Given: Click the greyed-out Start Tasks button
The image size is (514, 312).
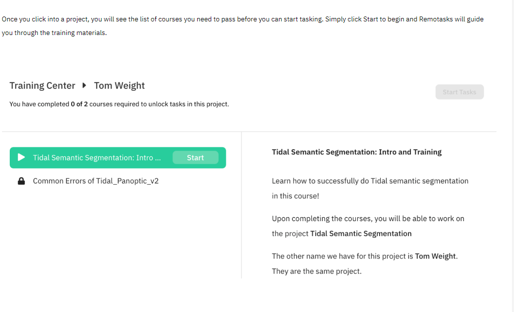Looking at the screenshot, I should 459,92.
